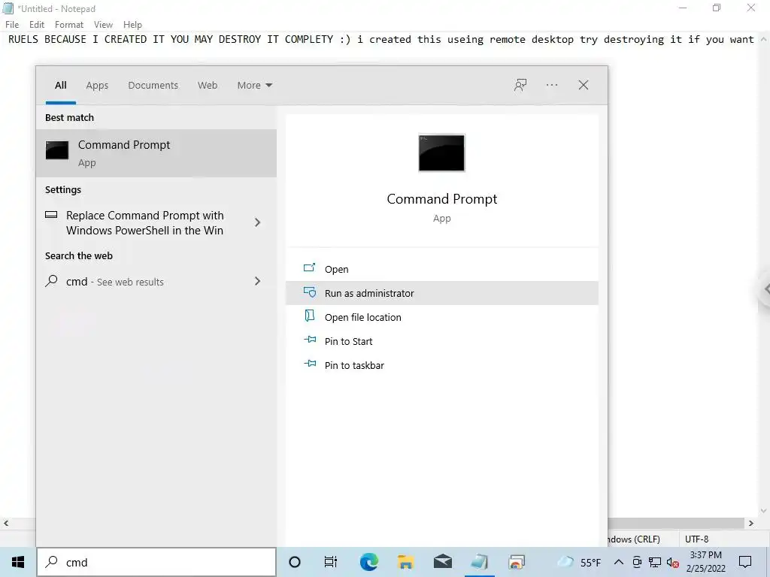
Task: Click the Windows Start button
Action: point(18,562)
